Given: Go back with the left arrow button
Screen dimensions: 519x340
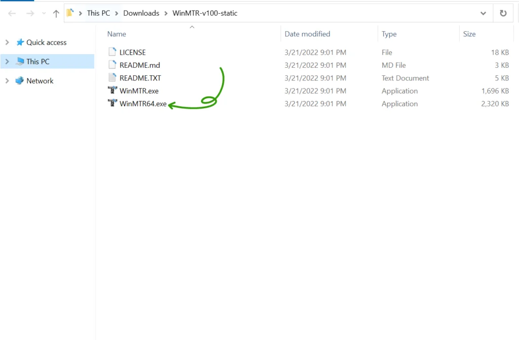Looking at the screenshot, I should click(x=12, y=13).
